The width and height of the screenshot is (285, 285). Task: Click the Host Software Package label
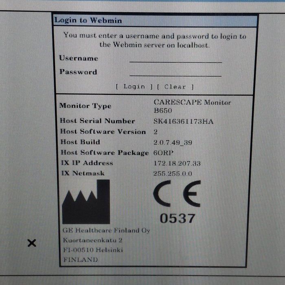[105, 153]
